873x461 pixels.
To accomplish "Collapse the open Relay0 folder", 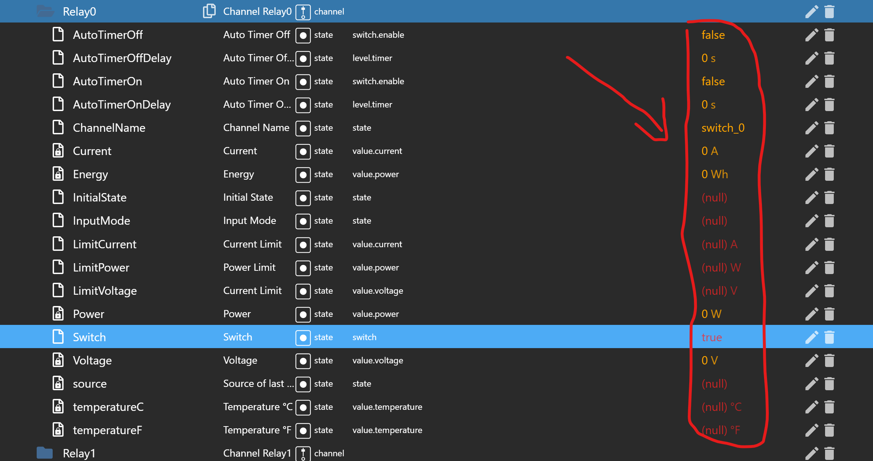I will pyautogui.click(x=45, y=11).
